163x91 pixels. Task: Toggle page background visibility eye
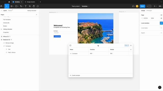pyautogui.click(x=161, y=18)
